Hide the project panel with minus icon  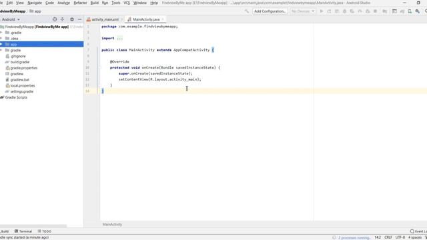click(x=79, y=19)
